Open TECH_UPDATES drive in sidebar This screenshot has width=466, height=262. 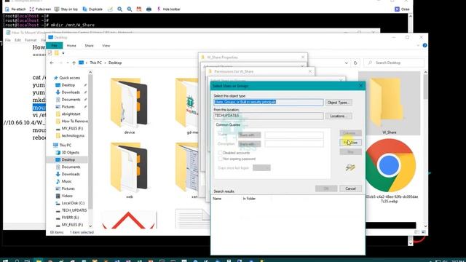click(x=74, y=210)
